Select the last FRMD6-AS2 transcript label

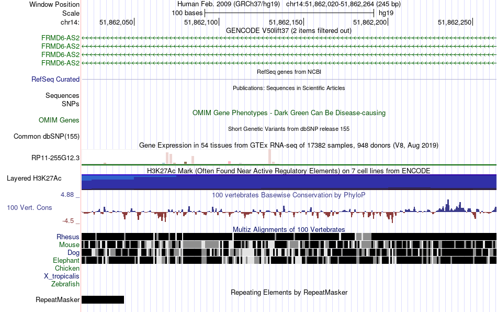pos(60,63)
